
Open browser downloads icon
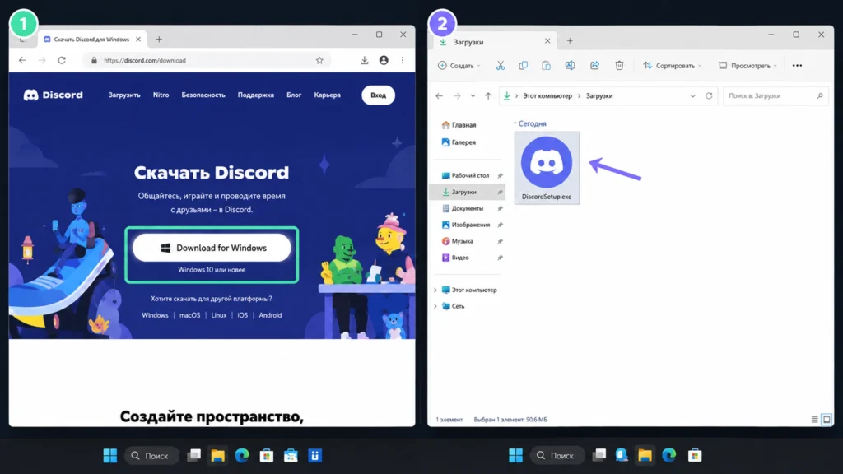point(364,60)
